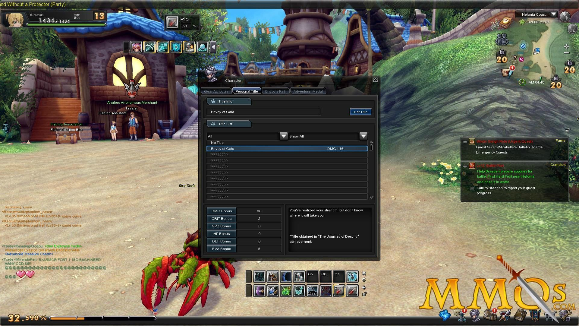Collapse the Lv12 Battle Plan quest entry

(465, 166)
